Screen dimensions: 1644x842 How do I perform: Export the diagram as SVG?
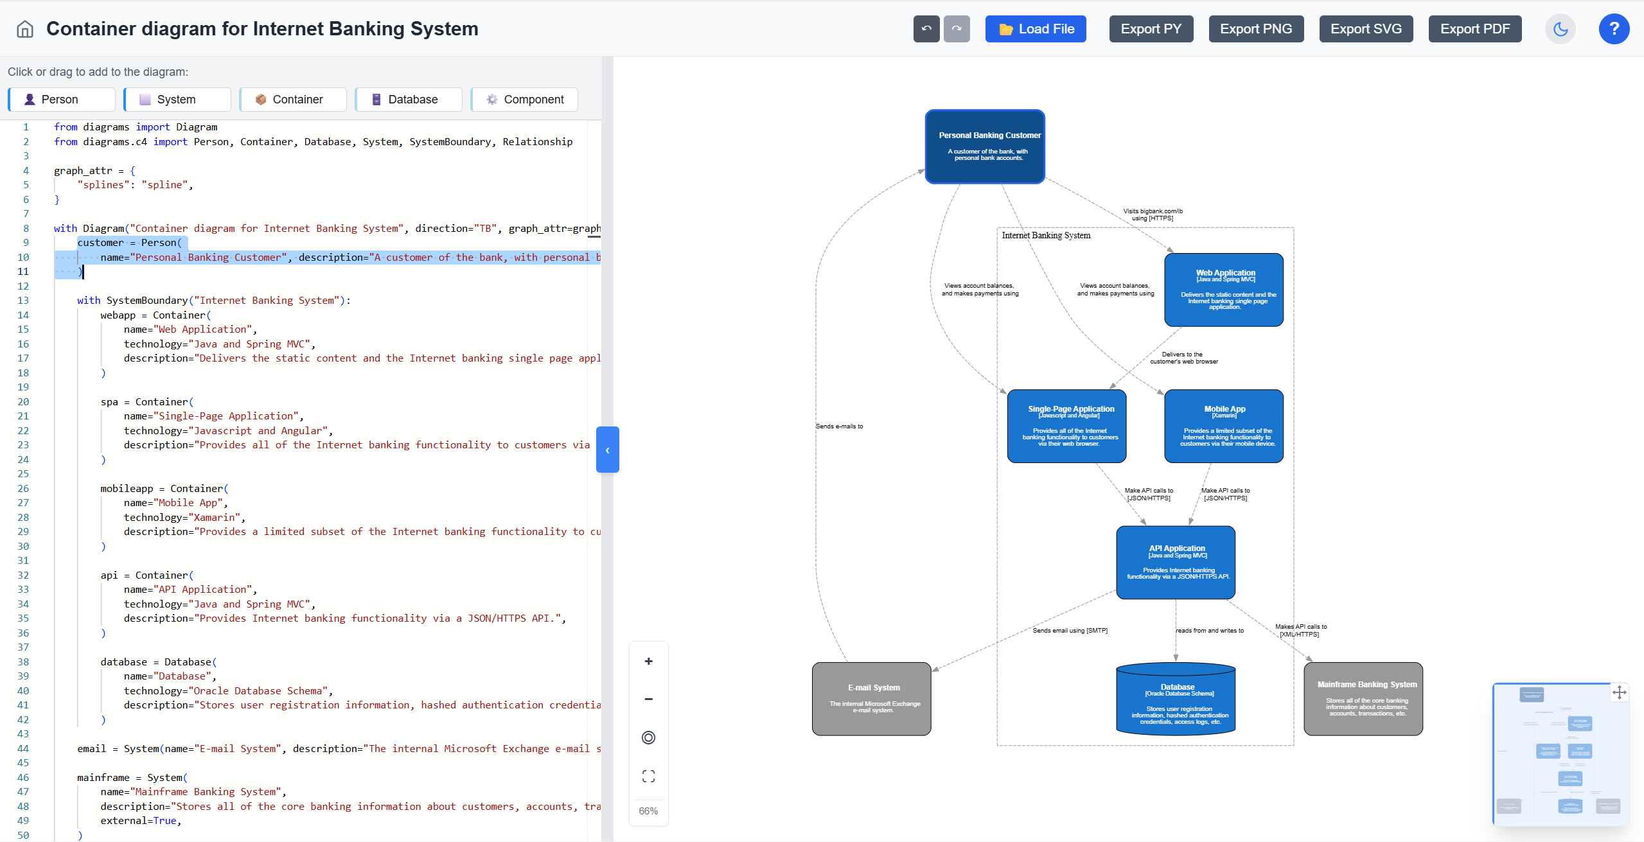1365,28
